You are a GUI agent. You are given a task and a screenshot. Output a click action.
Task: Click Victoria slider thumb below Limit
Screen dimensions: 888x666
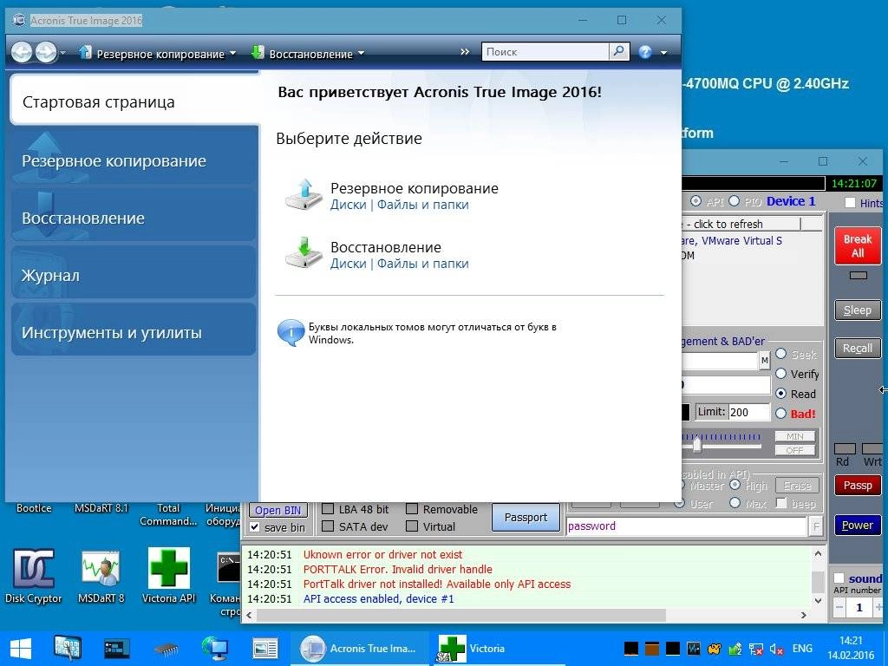click(698, 446)
